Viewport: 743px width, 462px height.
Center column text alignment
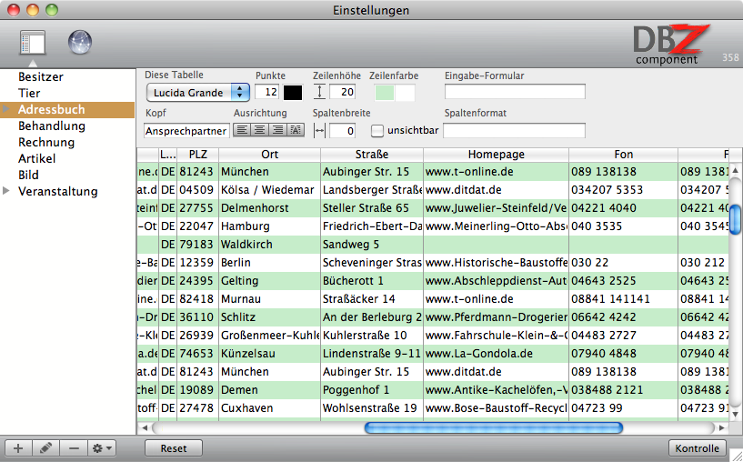260,130
